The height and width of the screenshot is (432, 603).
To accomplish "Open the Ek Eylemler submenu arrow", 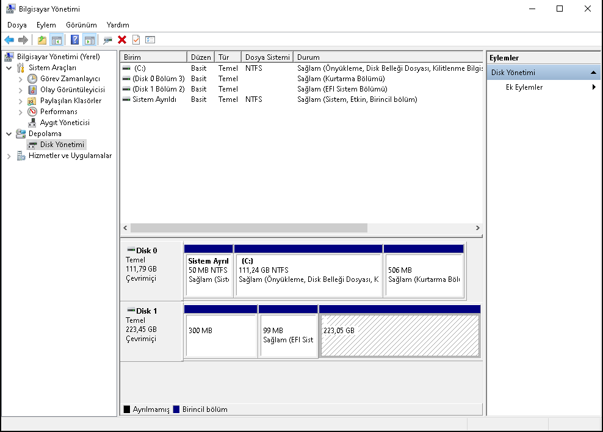I will pyautogui.click(x=594, y=87).
